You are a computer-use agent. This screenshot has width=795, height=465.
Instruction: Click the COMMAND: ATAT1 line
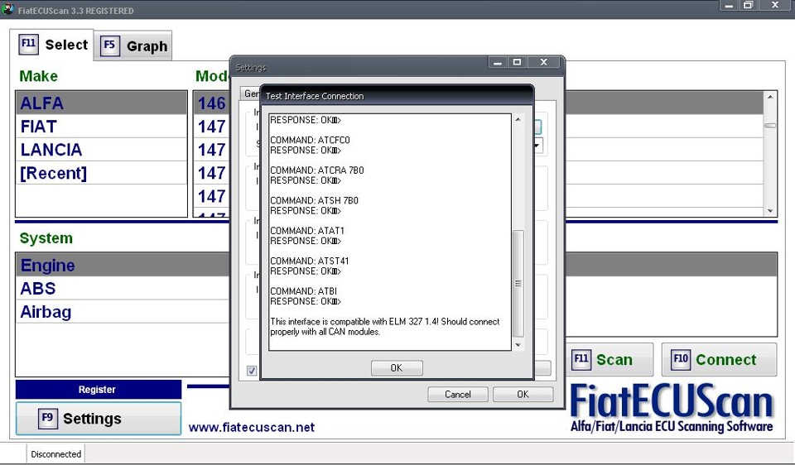[x=307, y=231]
